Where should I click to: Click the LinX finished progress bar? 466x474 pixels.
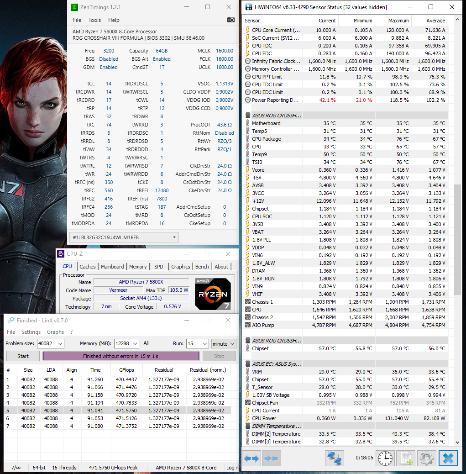pos(121,356)
